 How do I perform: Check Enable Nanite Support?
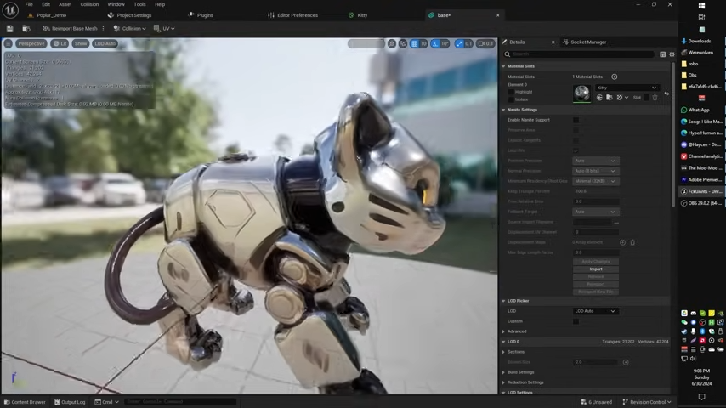click(x=576, y=120)
